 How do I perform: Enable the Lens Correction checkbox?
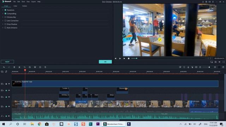pos(5,20)
